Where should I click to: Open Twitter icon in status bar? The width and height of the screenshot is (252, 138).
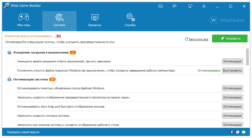(x=238, y=132)
